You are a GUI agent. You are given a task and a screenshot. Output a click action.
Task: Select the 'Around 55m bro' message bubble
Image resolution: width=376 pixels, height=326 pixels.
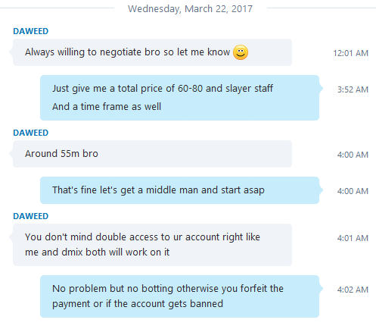(152, 154)
